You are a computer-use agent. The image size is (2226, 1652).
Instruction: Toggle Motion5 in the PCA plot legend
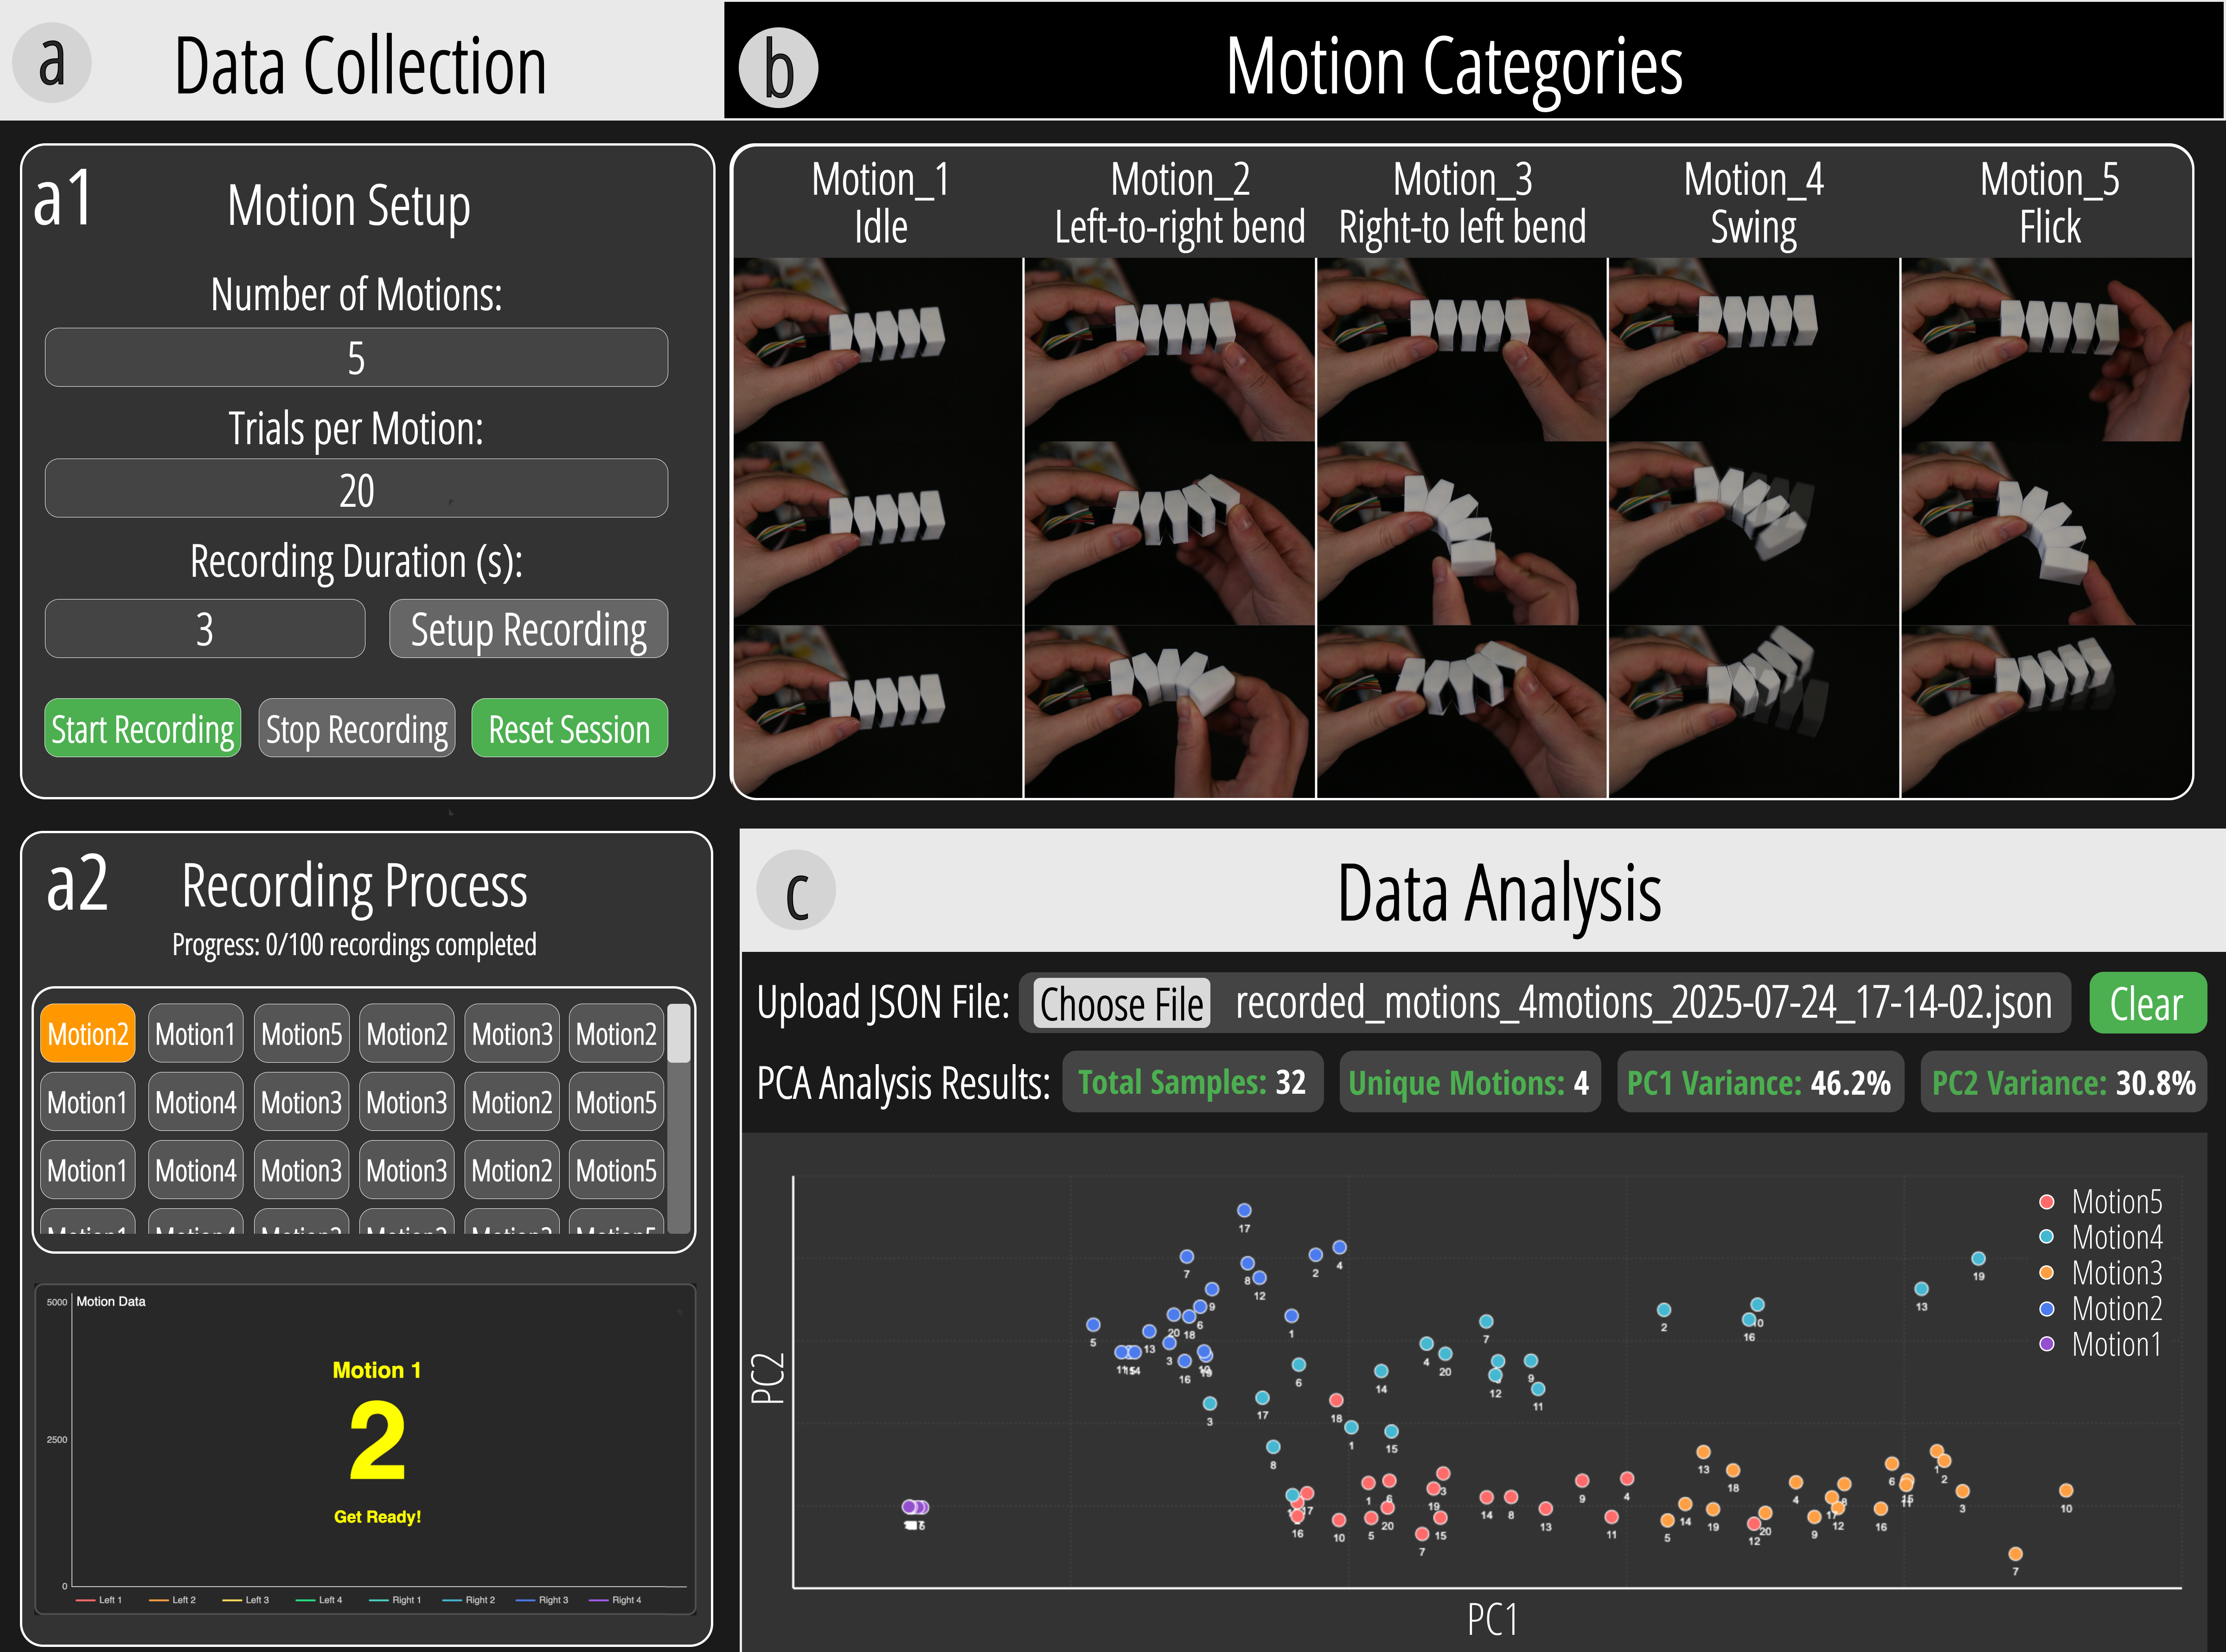click(2100, 1201)
